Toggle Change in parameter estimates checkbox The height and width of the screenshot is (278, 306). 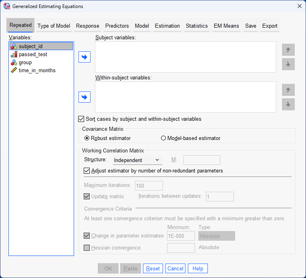pos(87,235)
